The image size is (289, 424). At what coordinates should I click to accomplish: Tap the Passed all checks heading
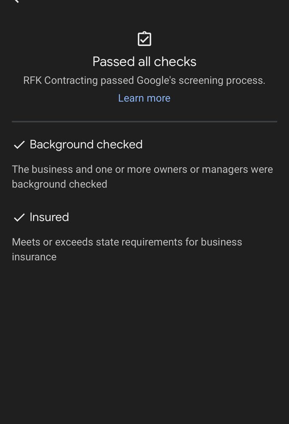tap(144, 62)
